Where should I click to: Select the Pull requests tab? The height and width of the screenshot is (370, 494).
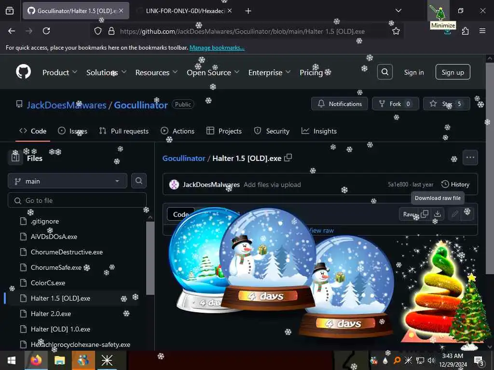[x=124, y=131]
